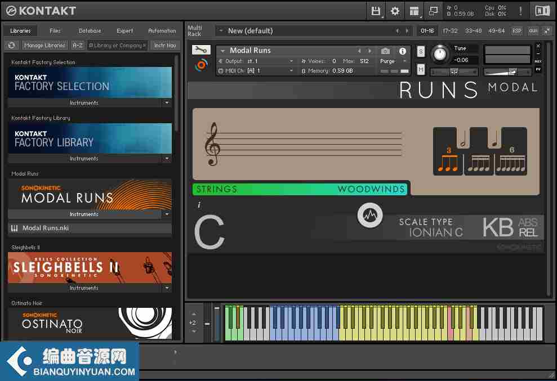
Task: Click the exclamation warning icon
Action: pyautogui.click(x=520, y=11)
